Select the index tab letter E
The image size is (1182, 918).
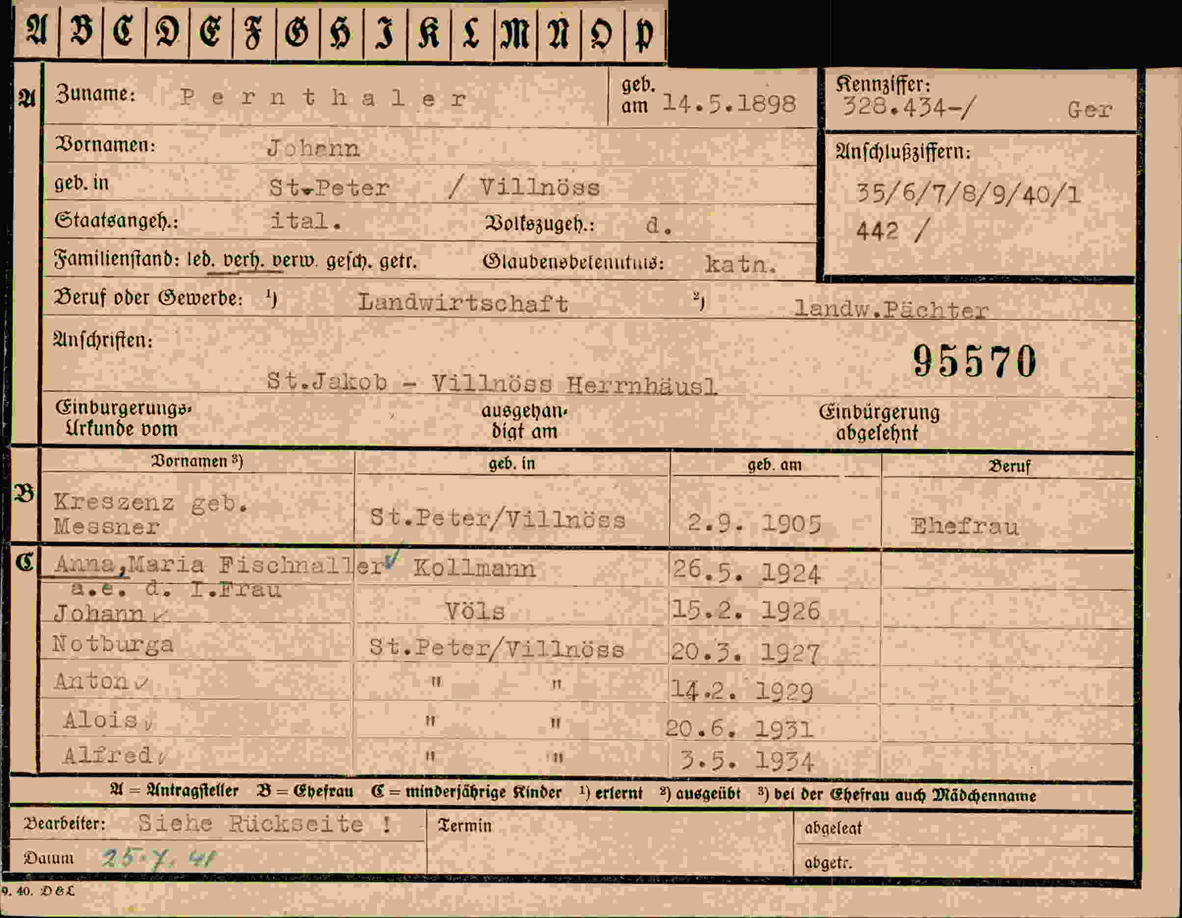[x=211, y=31]
